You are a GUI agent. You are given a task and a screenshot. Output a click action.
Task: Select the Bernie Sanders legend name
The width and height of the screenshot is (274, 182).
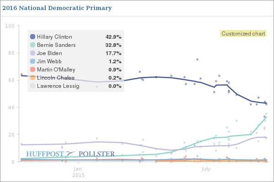click(56, 45)
